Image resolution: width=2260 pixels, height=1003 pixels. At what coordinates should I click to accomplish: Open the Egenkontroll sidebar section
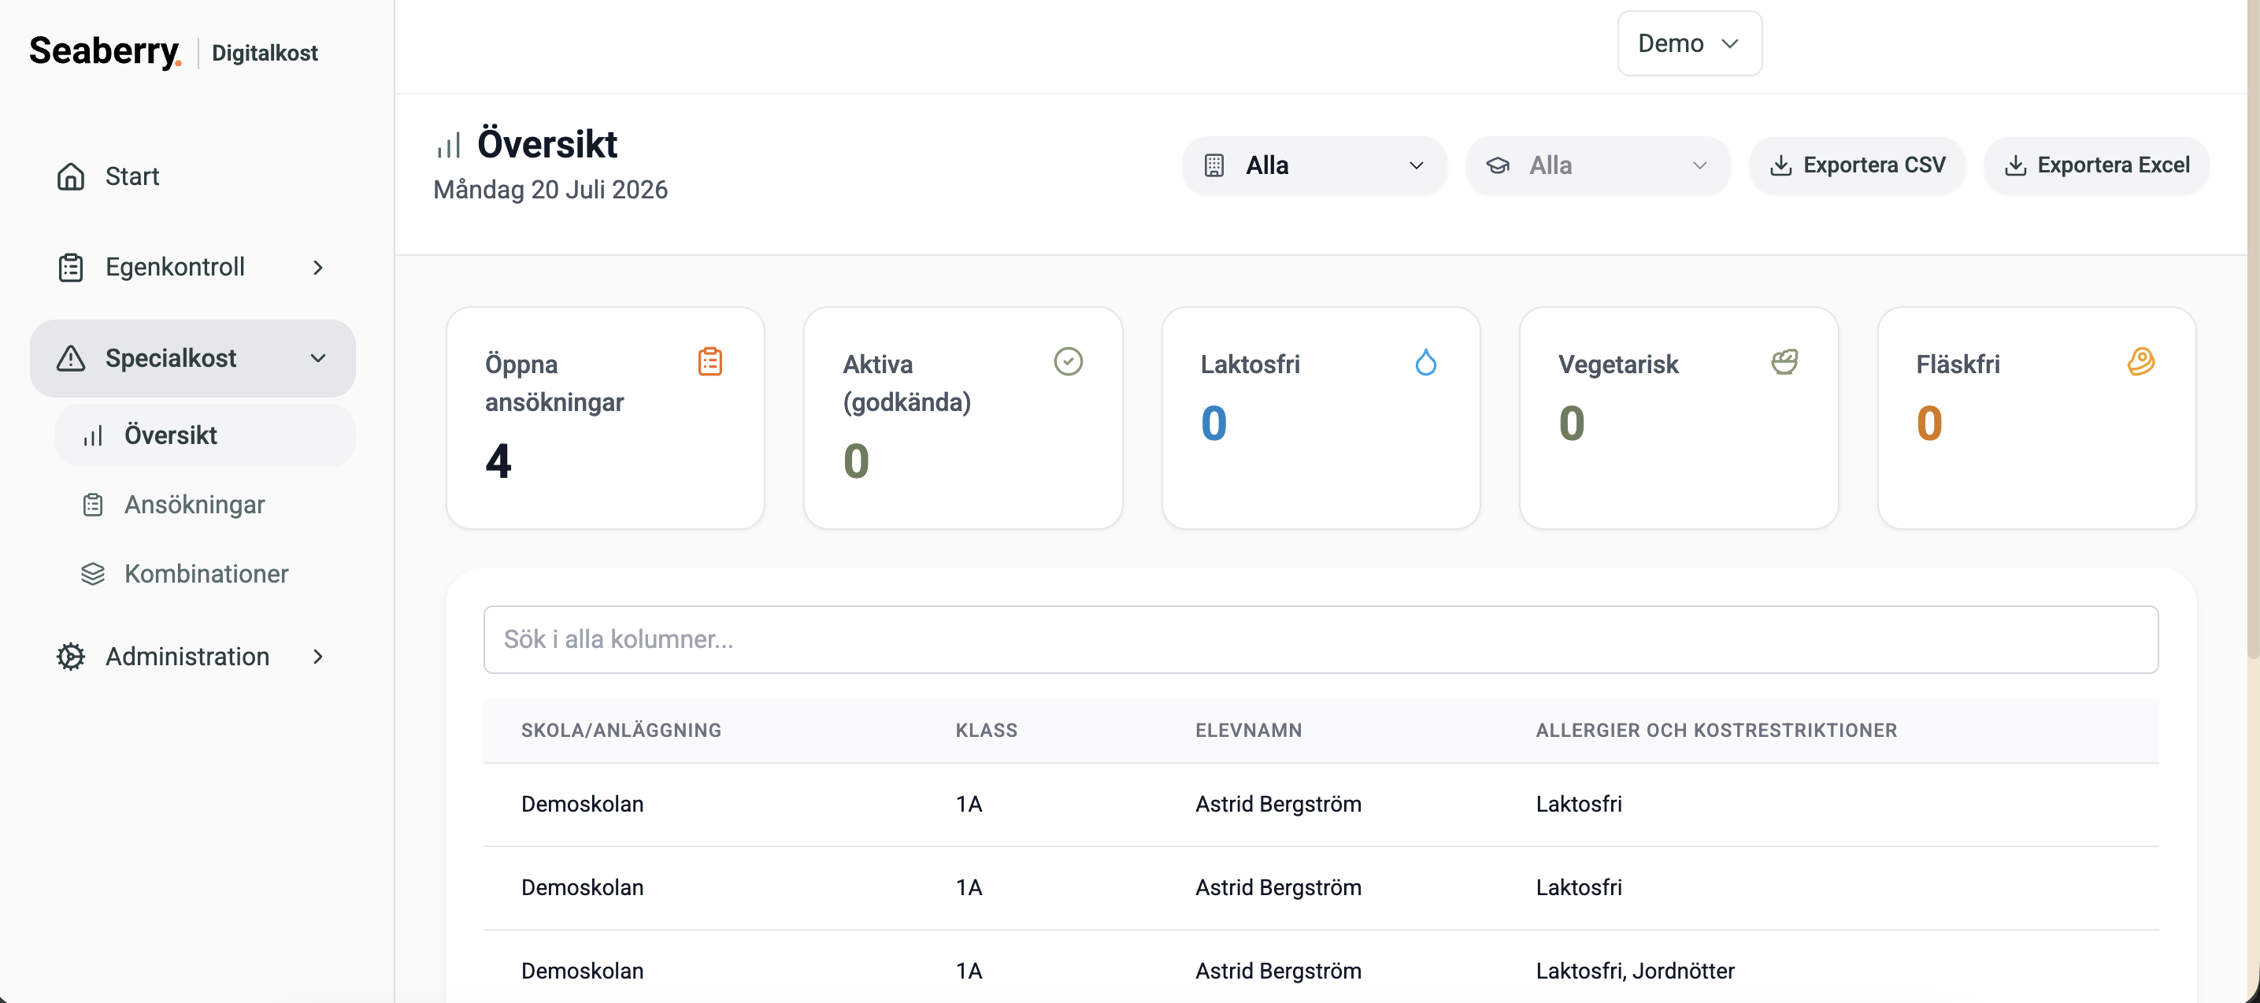pos(193,267)
